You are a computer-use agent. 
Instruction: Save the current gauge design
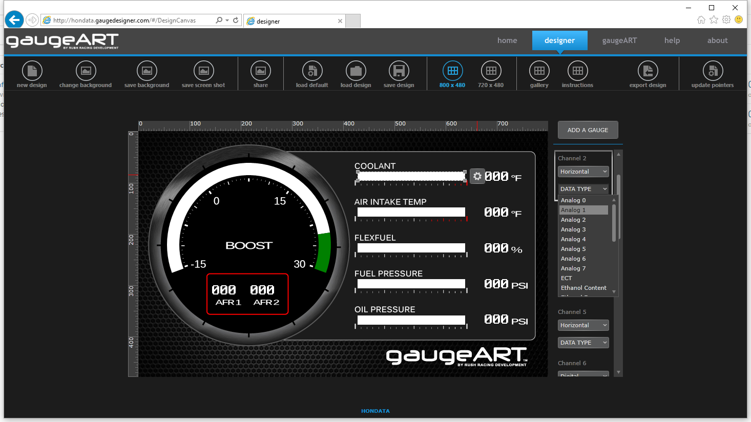tap(399, 73)
